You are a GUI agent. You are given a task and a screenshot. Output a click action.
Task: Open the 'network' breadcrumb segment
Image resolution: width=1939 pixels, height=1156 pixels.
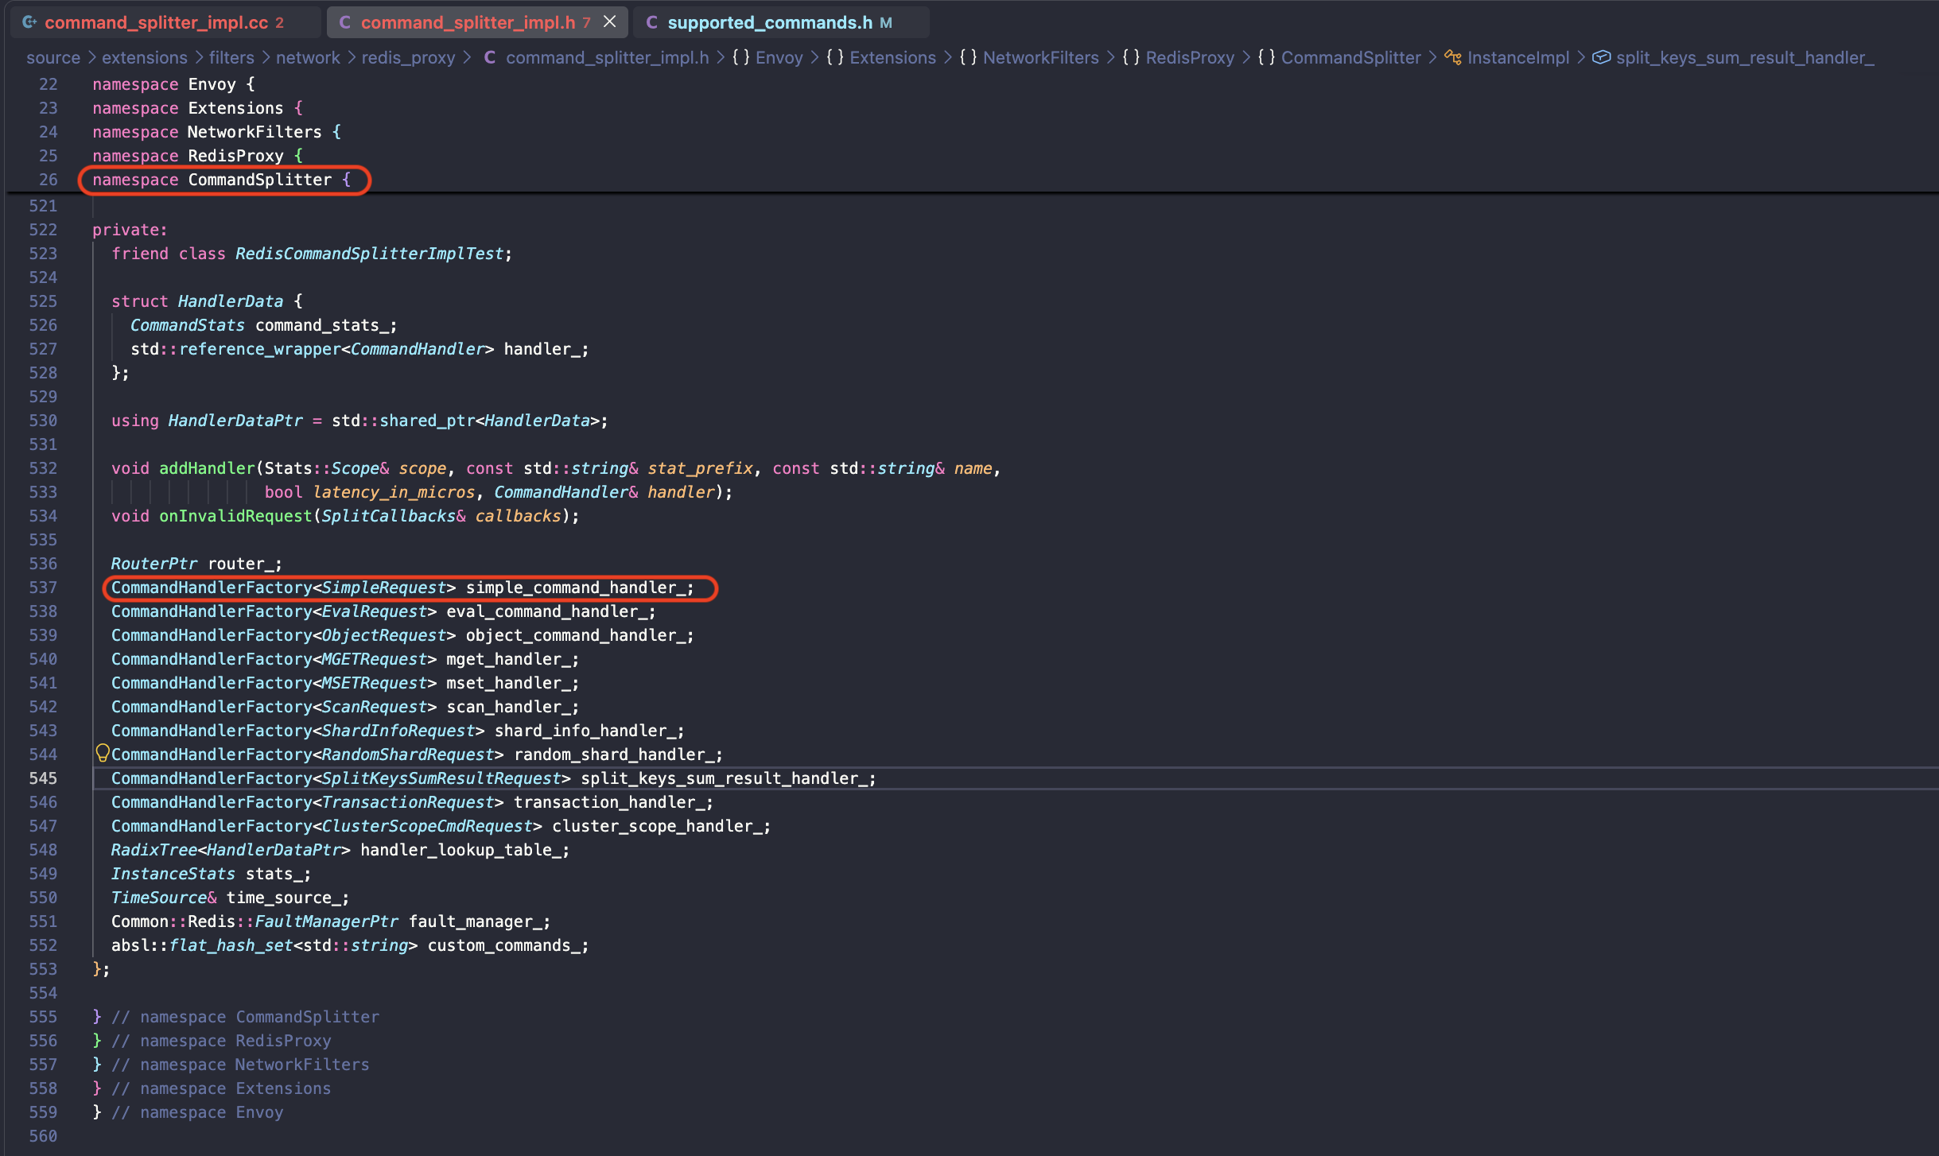click(x=308, y=57)
